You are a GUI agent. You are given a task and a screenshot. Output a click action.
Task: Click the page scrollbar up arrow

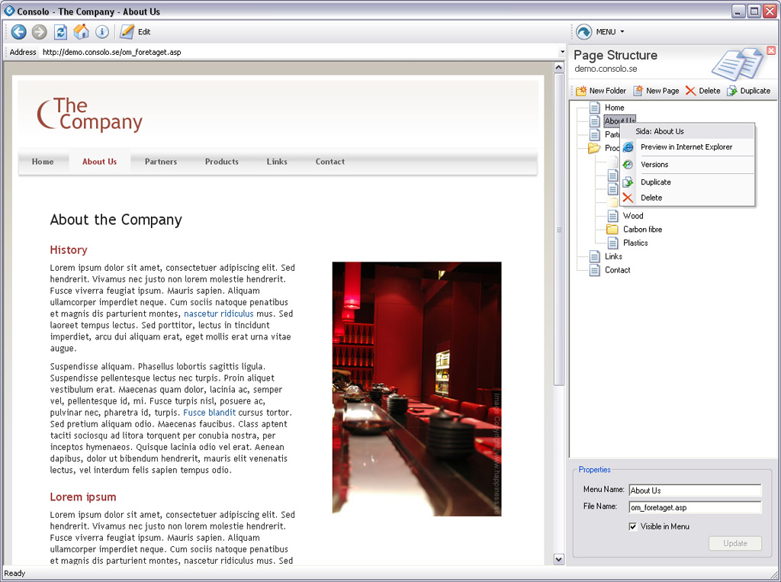[559, 67]
